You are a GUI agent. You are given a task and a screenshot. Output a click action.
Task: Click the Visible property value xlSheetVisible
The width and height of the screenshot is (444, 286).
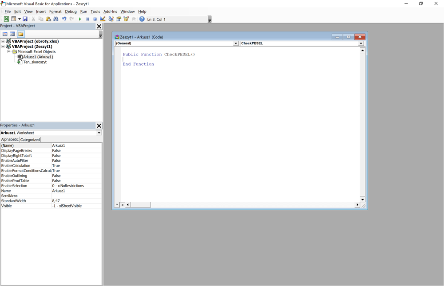pos(76,206)
